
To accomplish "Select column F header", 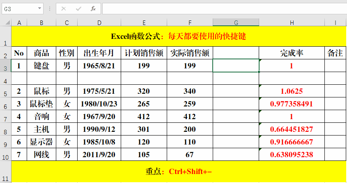I will (x=190, y=23).
